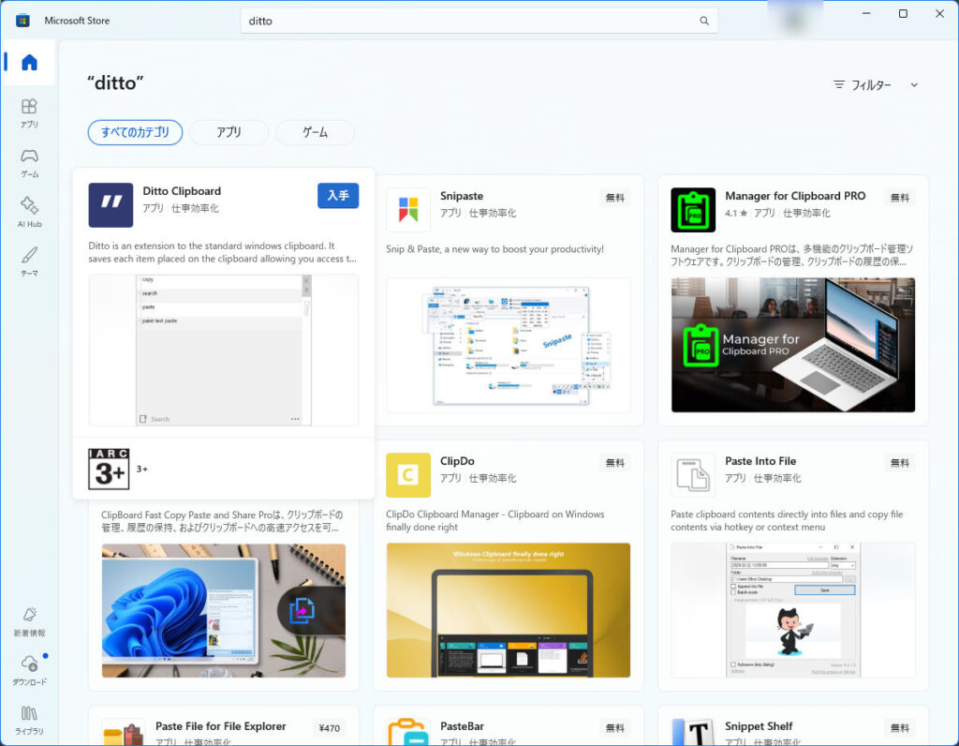Click ¥470 price on Paste File for File Explorer
The width and height of the screenshot is (959, 746).
coord(330,727)
